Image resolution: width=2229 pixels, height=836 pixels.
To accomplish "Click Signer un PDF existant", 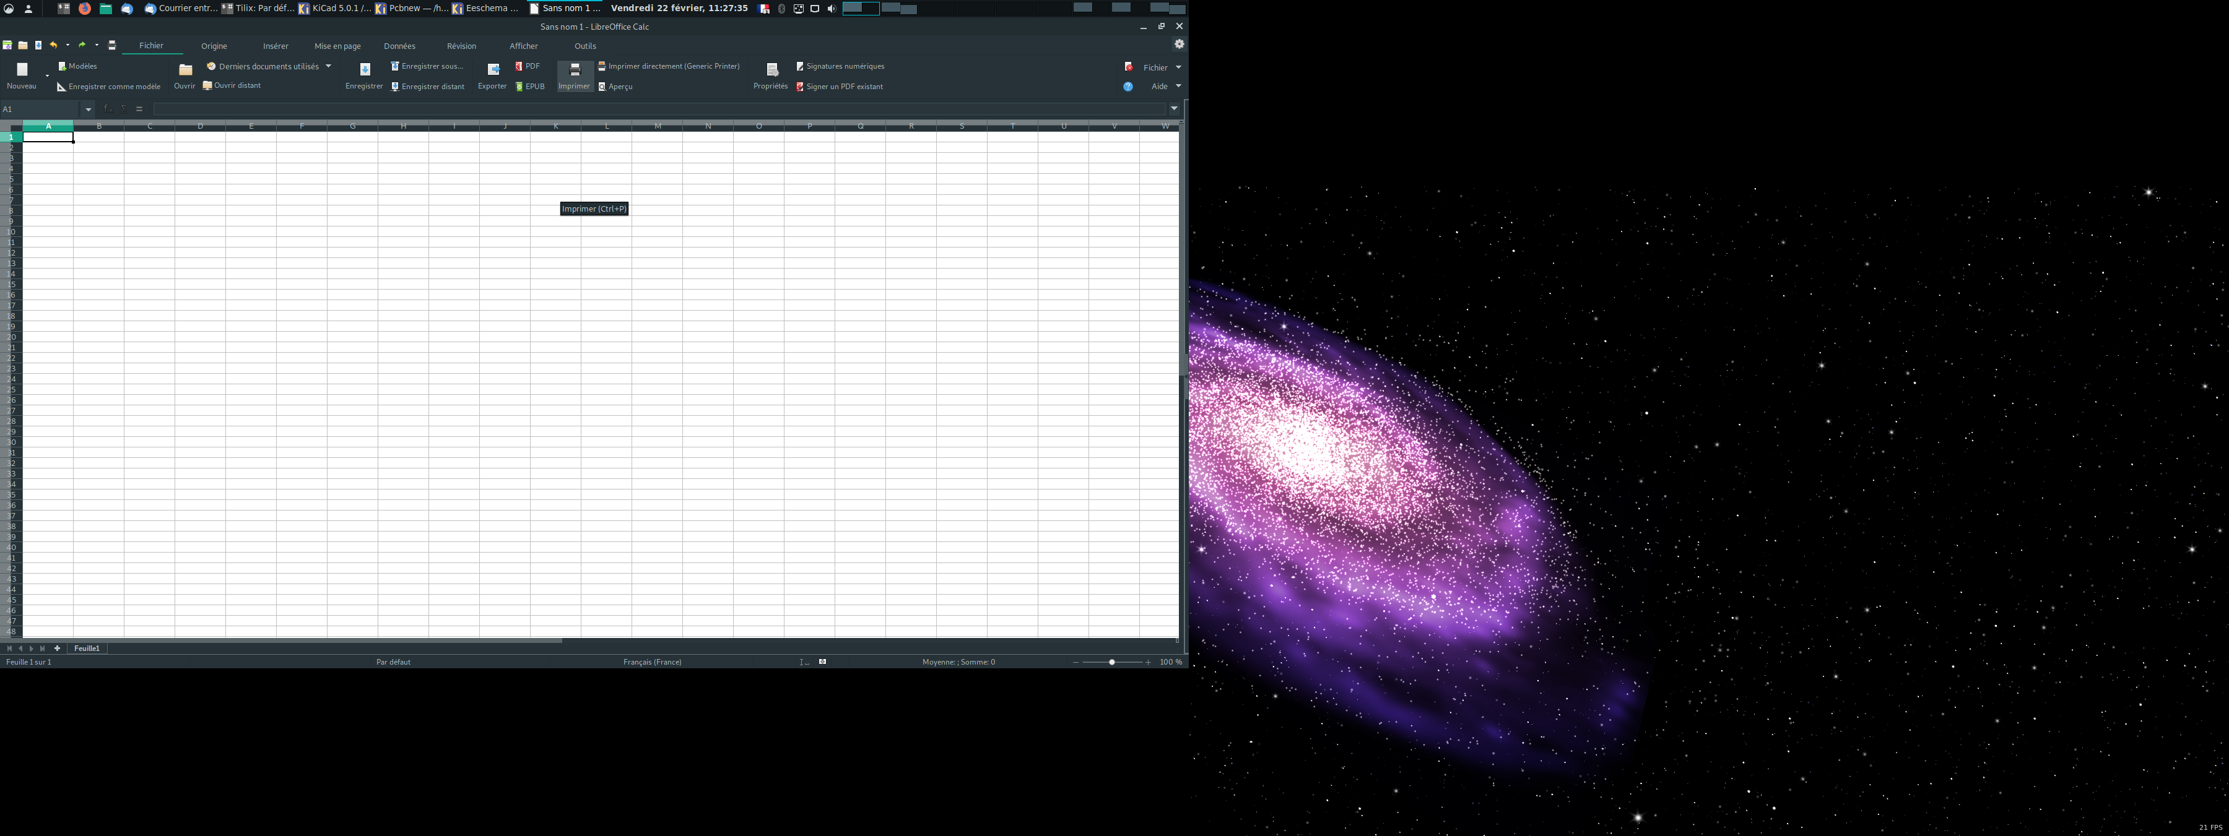I will [840, 87].
